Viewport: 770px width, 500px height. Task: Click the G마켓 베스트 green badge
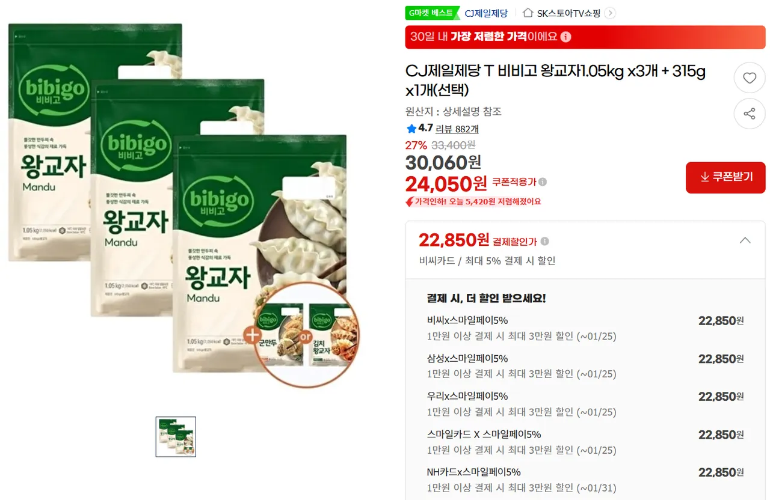(x=431, y=13)
